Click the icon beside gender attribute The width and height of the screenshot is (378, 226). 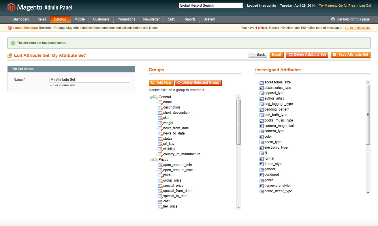tap(262, 169)
